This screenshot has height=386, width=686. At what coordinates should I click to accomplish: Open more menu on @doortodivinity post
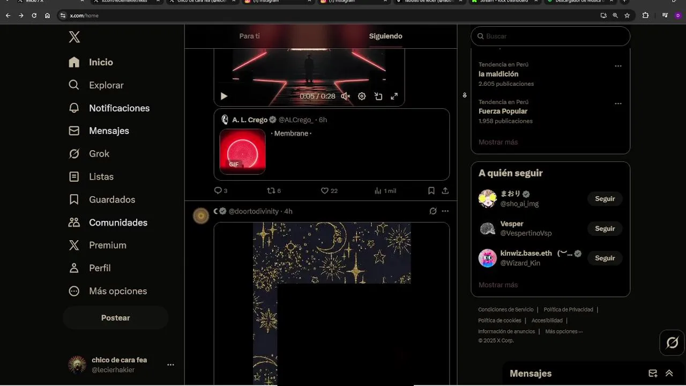pyautogui.click(x=445, y=211)
